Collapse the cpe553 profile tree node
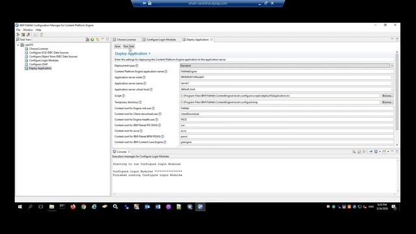 18,45
